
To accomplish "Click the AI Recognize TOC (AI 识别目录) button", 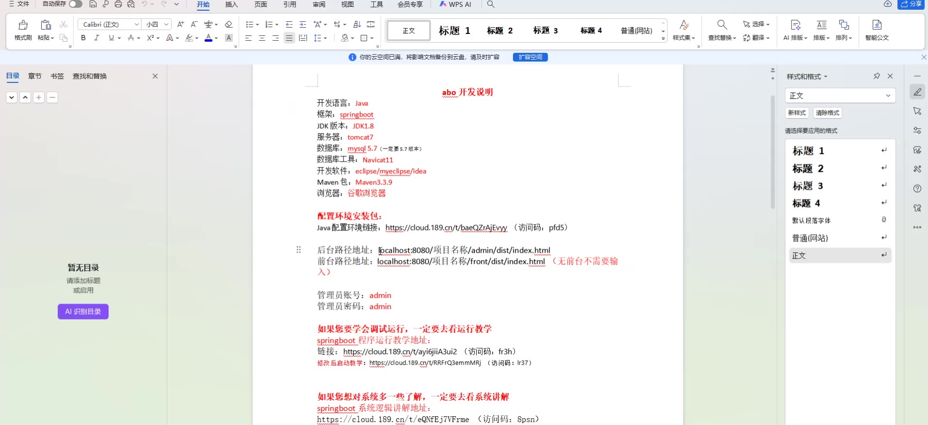I will tap(83, 311).
